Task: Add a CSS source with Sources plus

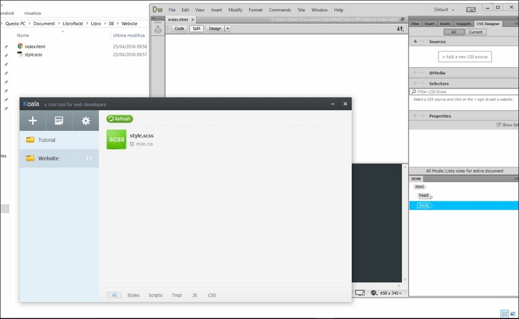Action: (x=415, y=41)
